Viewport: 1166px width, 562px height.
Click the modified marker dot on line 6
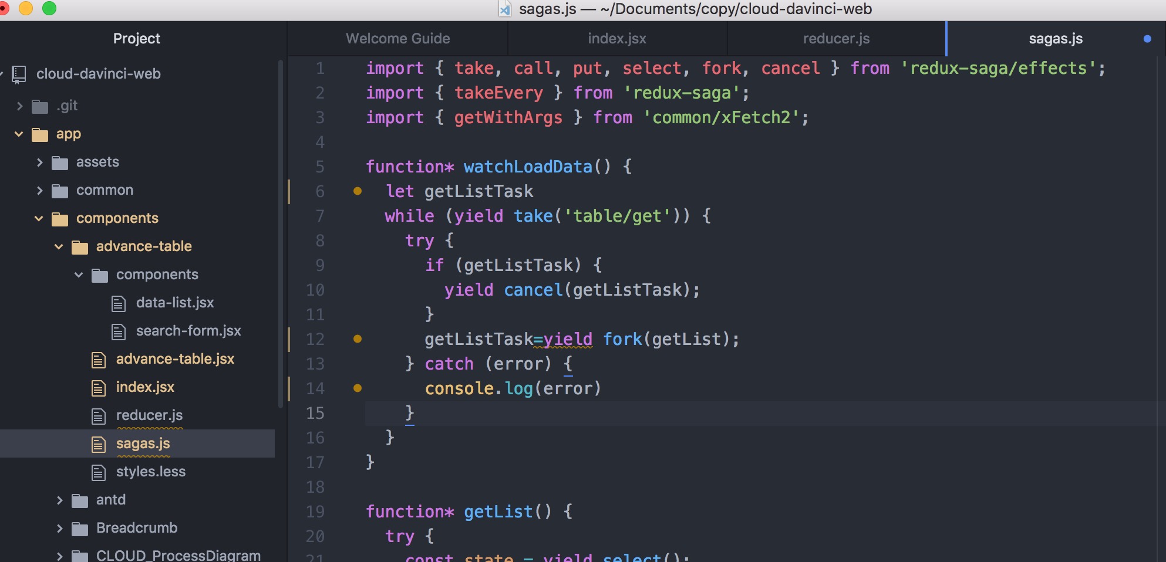coord(358,191)
